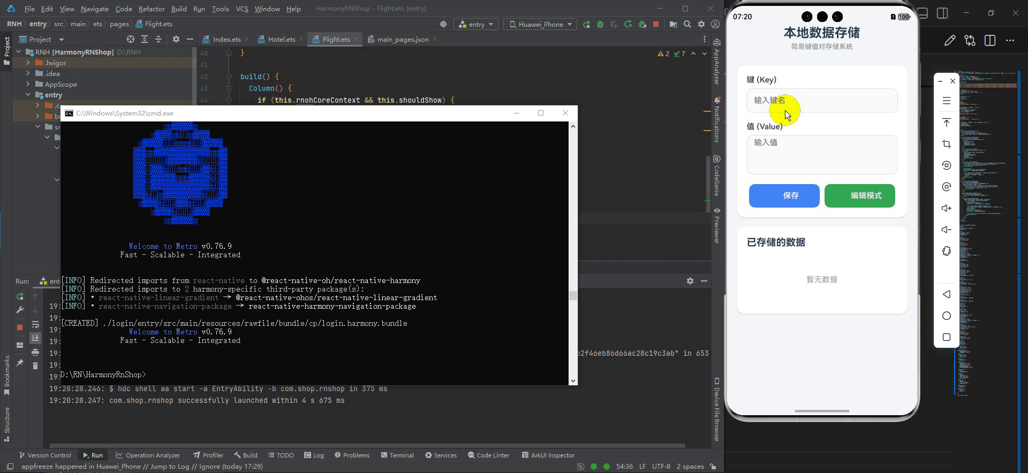Image resolution: width=1028 pixels, height=473 pixels.
Task: Click the emulator screenshot crop icon
Action: point(947,144)
